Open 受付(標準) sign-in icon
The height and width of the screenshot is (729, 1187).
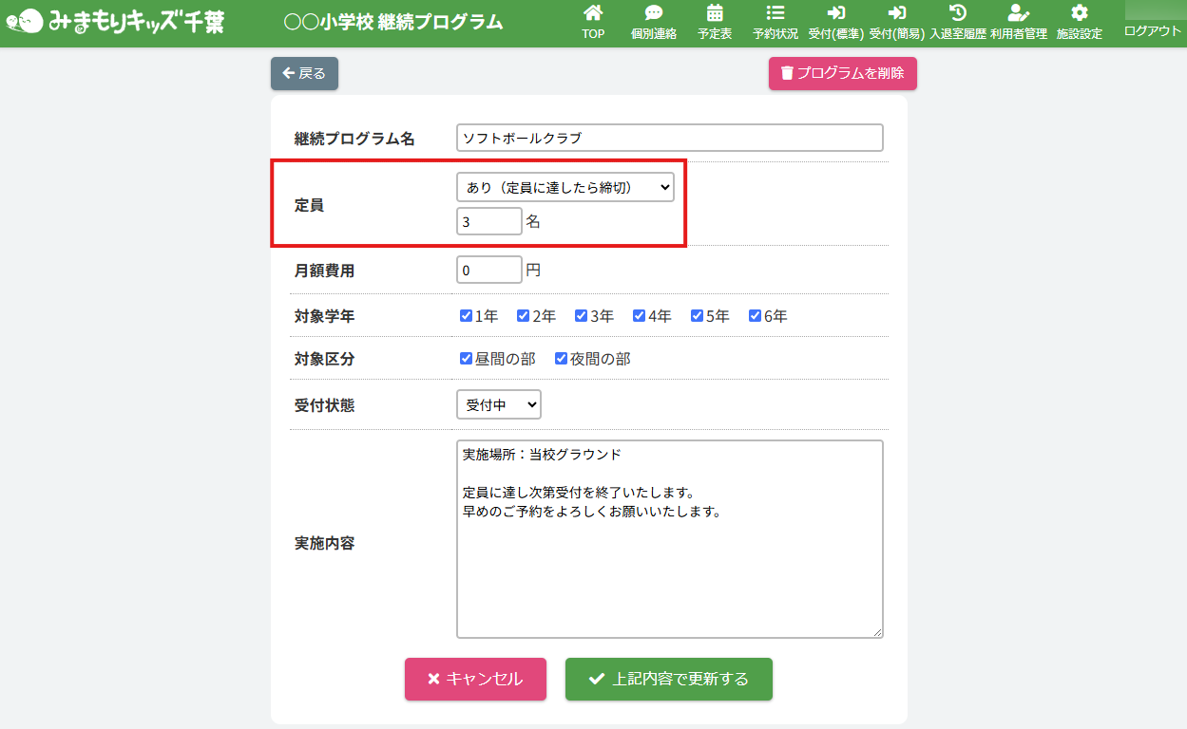836,13
